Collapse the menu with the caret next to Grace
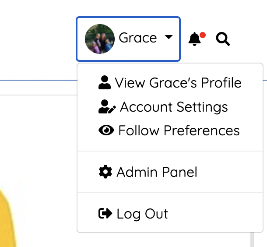267x247 pixels. point(169,37)
